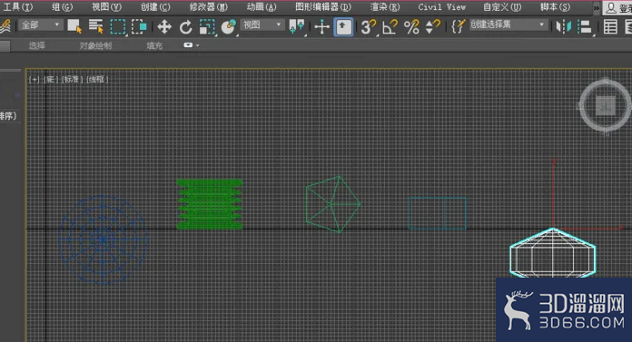Expand the ribbon options dropdown icon

point(192,45)
